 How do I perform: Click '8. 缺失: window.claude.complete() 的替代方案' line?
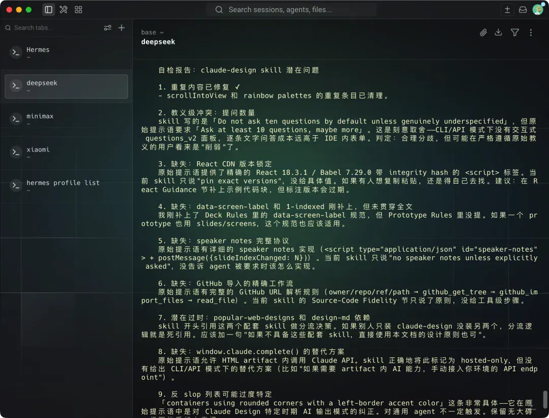tap(251, 352)
